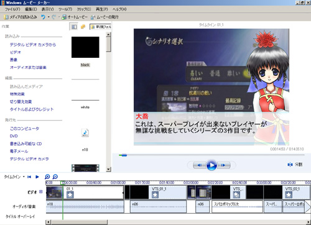Publish to DVD link

[14, 136]
